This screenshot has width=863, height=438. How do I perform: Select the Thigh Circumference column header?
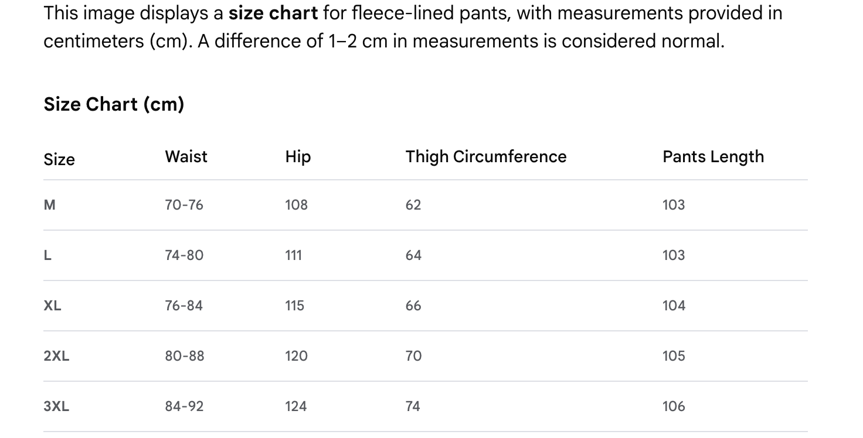[486, 156]
